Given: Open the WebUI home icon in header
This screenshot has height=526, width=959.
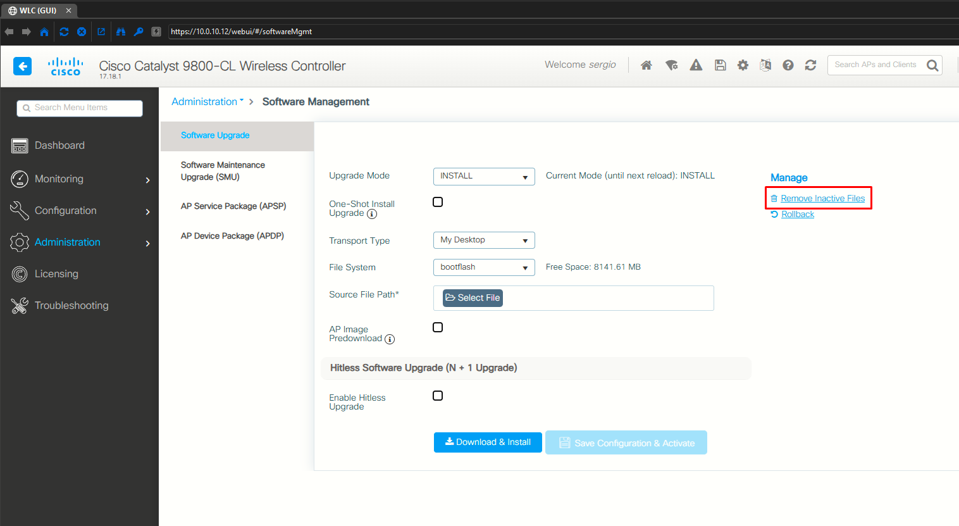Looking at the screenshot, I should tap(647, 65).
